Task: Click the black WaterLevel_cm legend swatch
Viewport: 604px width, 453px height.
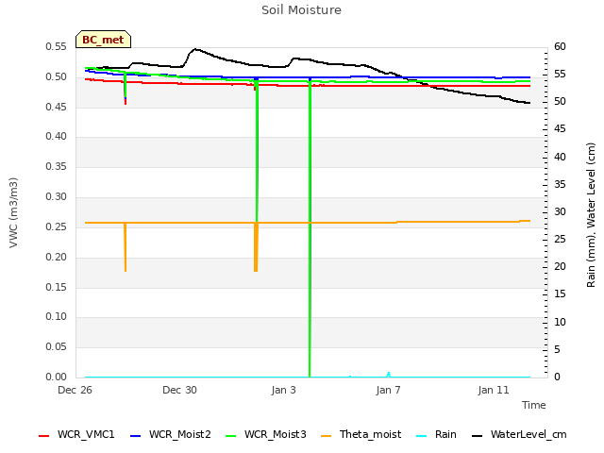Action: point(478,436)
